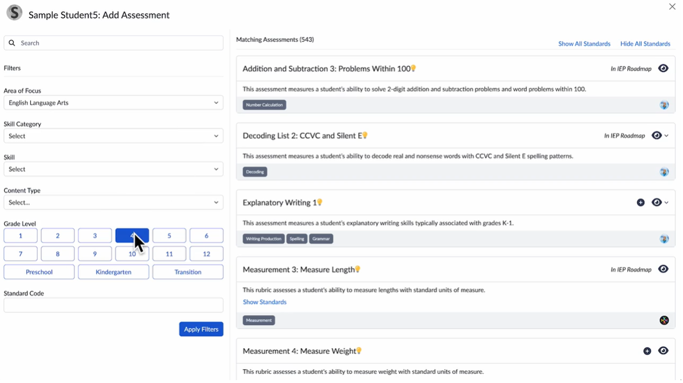
Task: Click the standards badge icon on Measurement 3 card
Action: tap(664, 320)
